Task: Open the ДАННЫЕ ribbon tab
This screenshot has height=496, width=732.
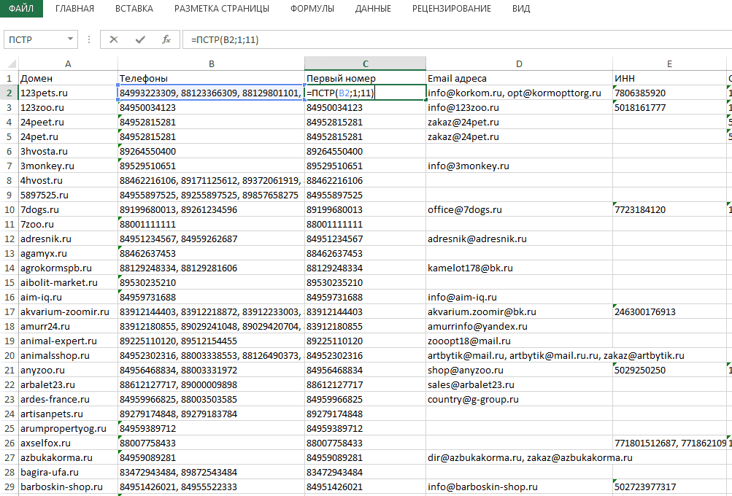Action: [x=373, y=9]
